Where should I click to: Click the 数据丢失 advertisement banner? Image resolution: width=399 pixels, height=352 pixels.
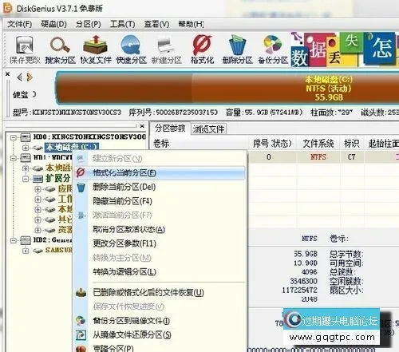345,49
